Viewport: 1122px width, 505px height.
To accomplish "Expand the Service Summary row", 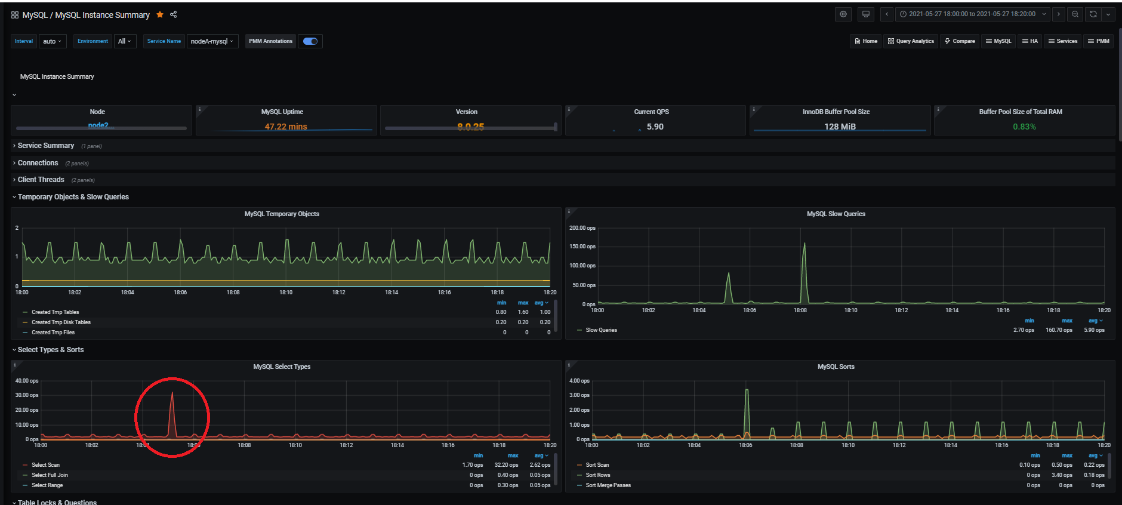I will pos(46,146).
